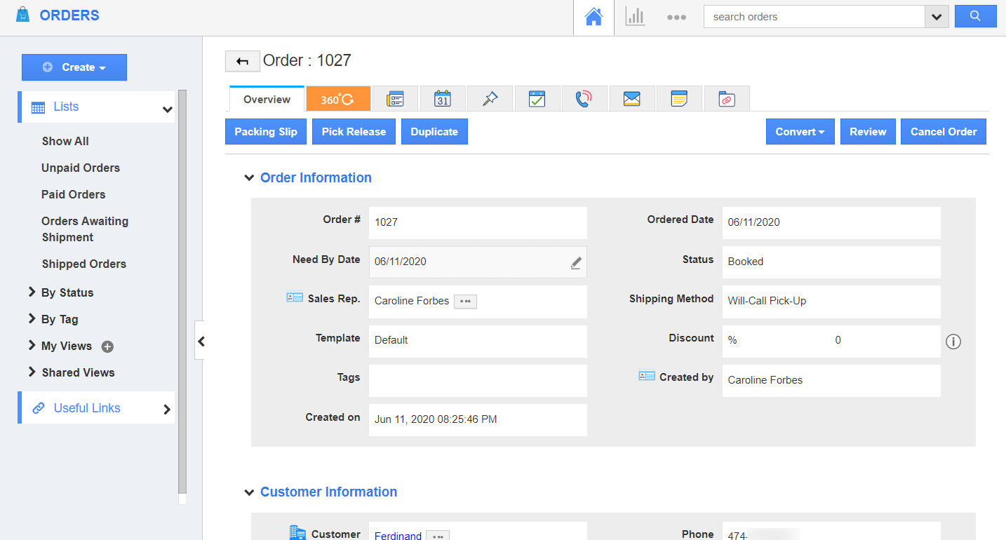The height and width of the screenshot is (540, 1006).
Task: Open the Convert dropdown menu
Action: click(x=800, y=132)
